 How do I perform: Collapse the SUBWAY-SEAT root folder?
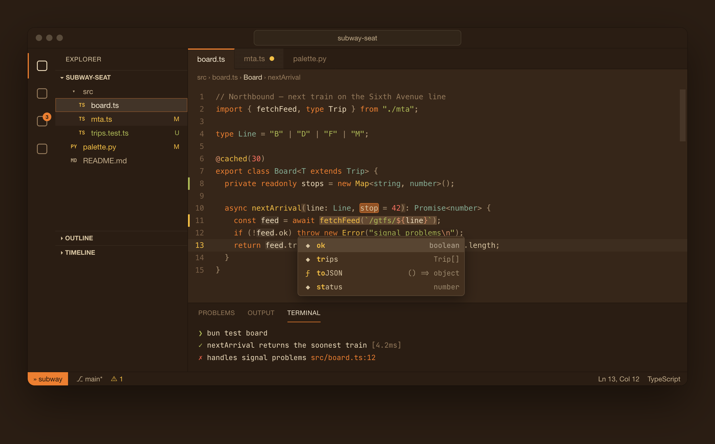[x=62, y=78]
